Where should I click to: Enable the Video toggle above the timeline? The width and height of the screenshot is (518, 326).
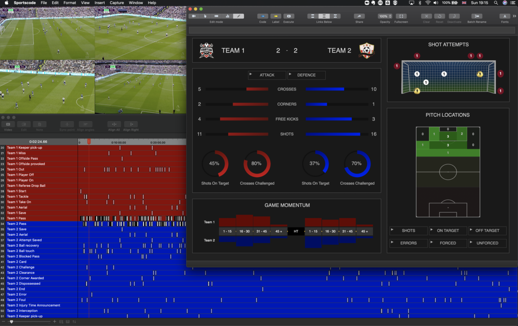[x=8, y=125]
